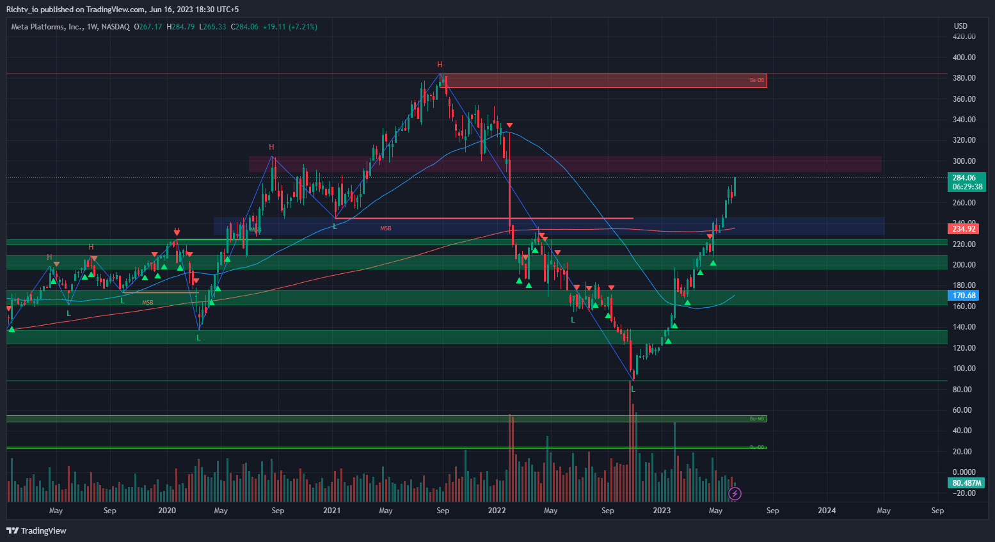Click the 100.00 price axis label
This screenshot has height=542, width=995.
pyautogui.click(x=964, y=369)
